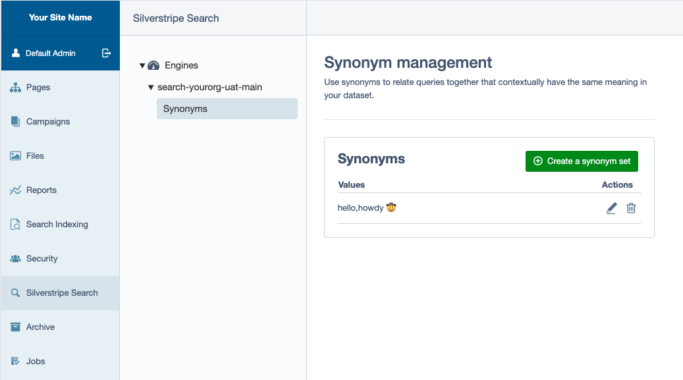Collapse the search-yourorg-uat-main node
683x380 pixels.
[x=151, y=88]
